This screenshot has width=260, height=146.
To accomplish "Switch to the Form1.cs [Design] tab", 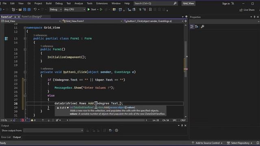I will tap(32, 17).
